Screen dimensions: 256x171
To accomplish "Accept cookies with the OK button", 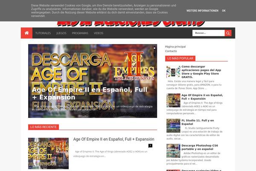I will (224, 11).
